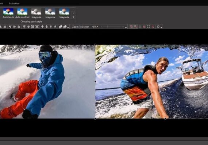Screen dimensions: 208x145
Task: Expand the quick style gallery list
Action: point(73,17)
